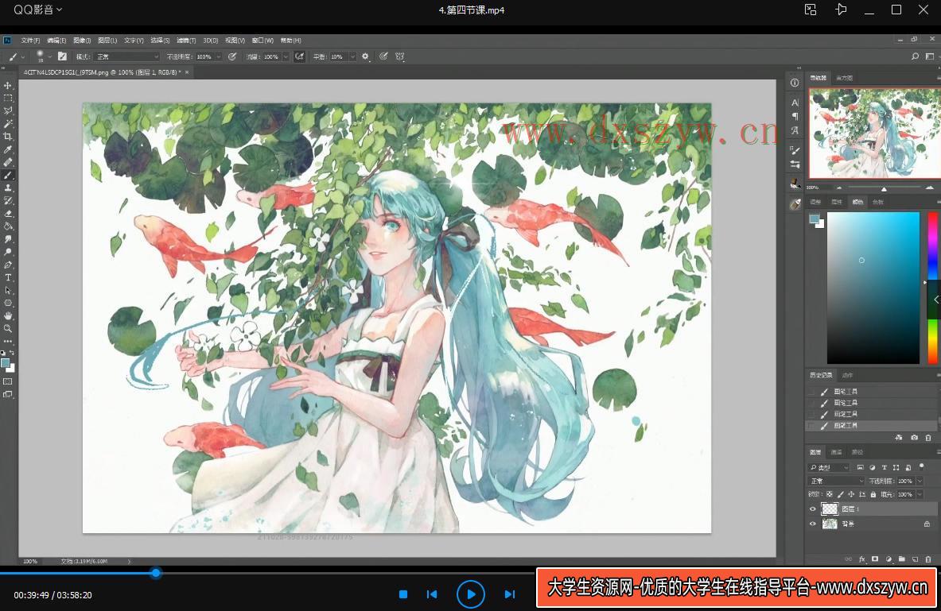This screenshot has width=941, height=611.
Task: Open brush settings gear in options bar
Action: pos(365,56)
